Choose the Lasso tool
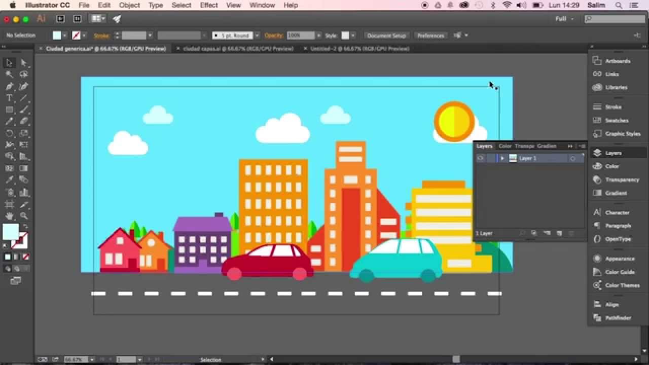 tap(24, 75)
